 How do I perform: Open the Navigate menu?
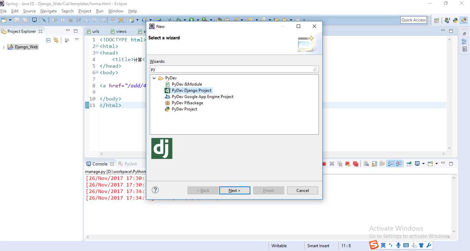coord(48,11)
